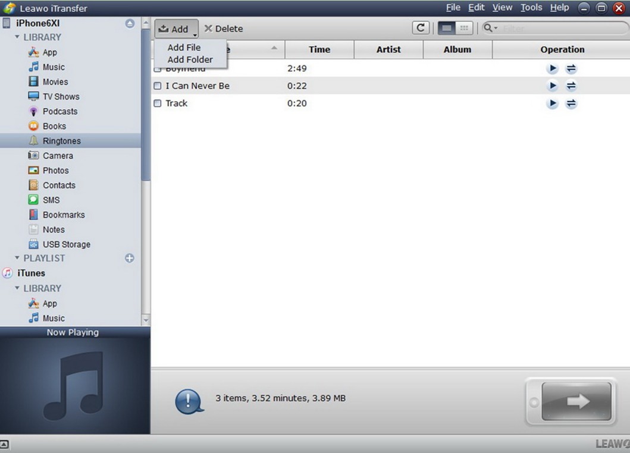Screen dimensions: 630x453
Task: Collapse the PLAYLIST section
Action: tap(17, 258)
